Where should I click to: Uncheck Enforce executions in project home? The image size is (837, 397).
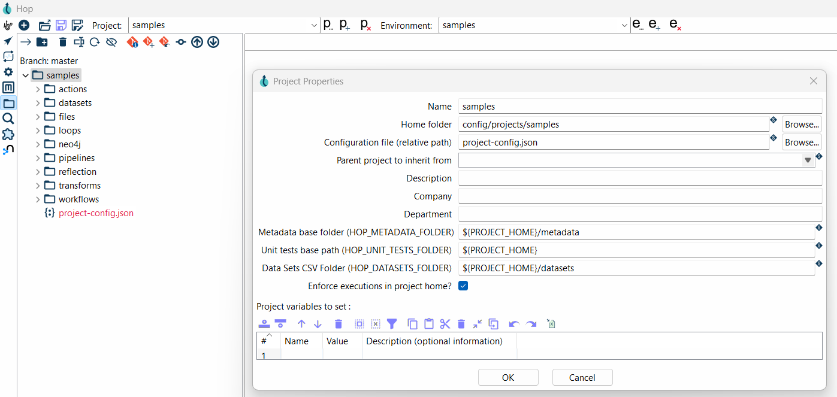coord(463,286)
